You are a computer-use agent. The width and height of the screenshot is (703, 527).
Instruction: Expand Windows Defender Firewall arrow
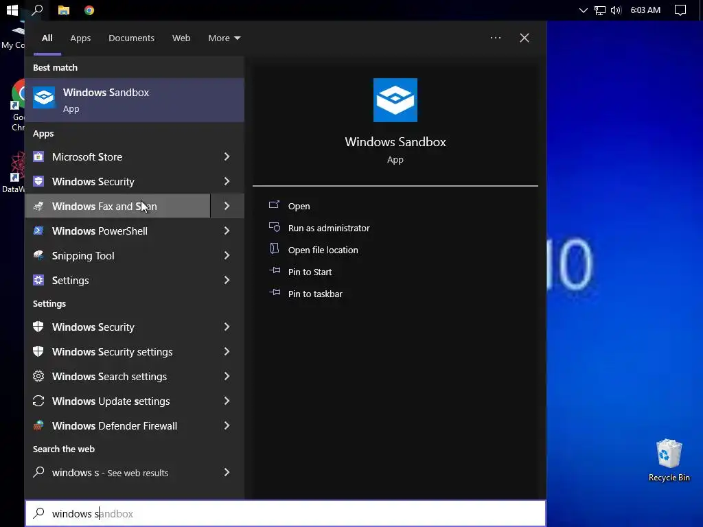pyautogui.click(x=227, y=425)
